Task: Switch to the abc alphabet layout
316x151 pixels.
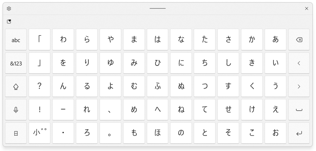Action: click(16, 39)
